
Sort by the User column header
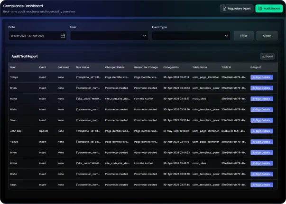point(13,67)
